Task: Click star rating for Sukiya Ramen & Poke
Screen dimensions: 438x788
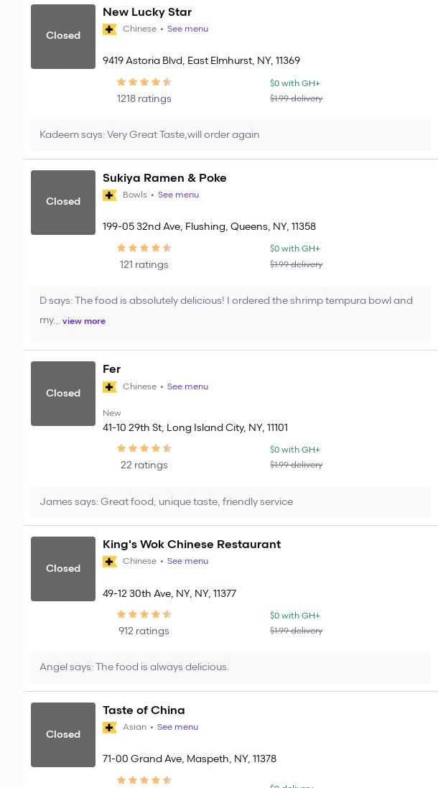Action: click(x=144, y=249)
